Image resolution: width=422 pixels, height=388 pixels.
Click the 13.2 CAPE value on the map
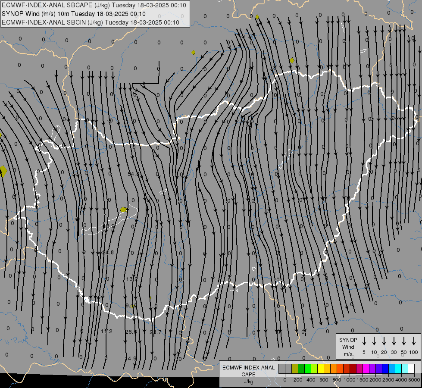[x=132, y=279]
